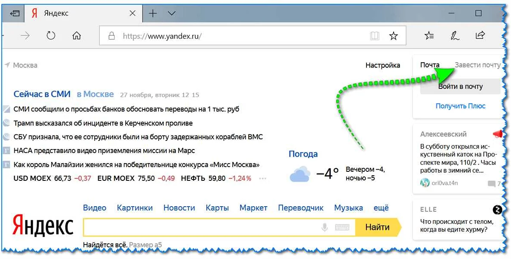511x259 pixels.
Task: Click Войти в почту button
Action: click(x=460, y=87)
